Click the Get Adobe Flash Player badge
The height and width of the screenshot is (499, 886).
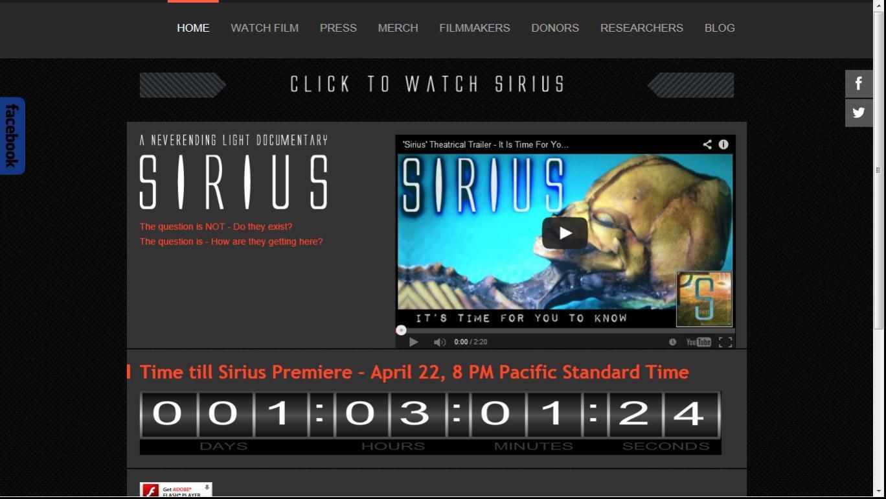tap(176, 490)
